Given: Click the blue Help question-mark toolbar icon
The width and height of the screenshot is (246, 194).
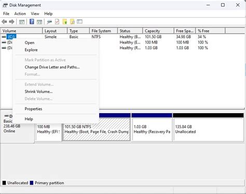Looking at the screenshot, I should pos(32,22).
